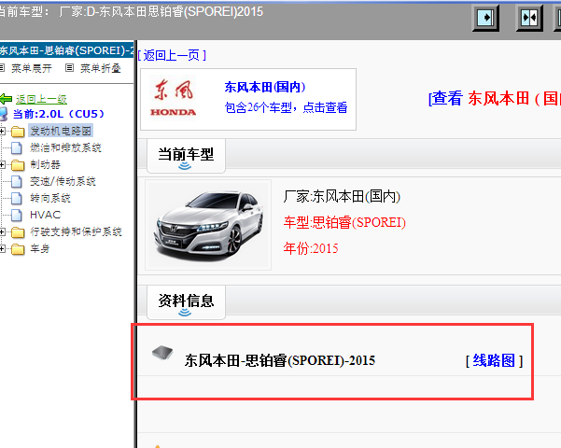Click the 转向系统 page icon

click(17, 199)
